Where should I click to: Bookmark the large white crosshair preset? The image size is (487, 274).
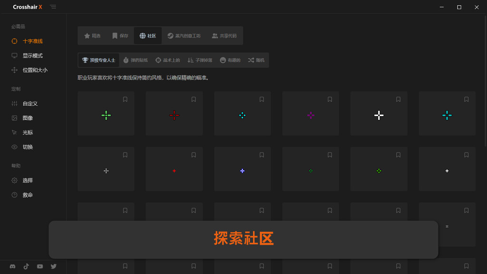[x=399, y=99]
